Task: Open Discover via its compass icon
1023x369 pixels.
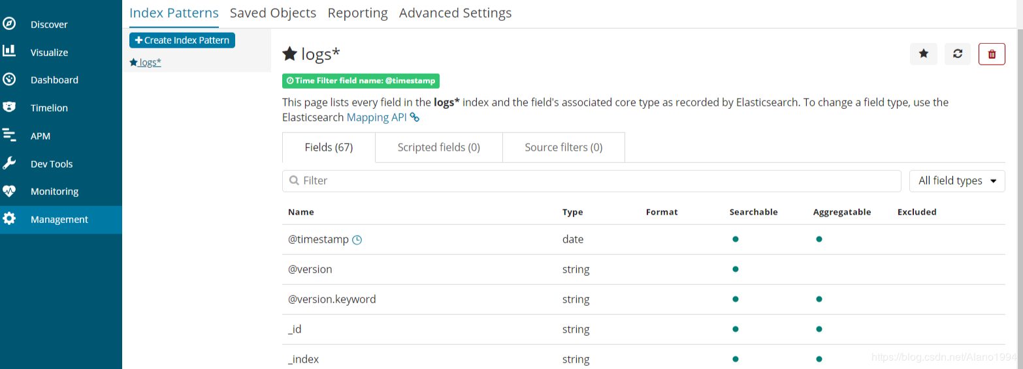Action: [9, 24]
